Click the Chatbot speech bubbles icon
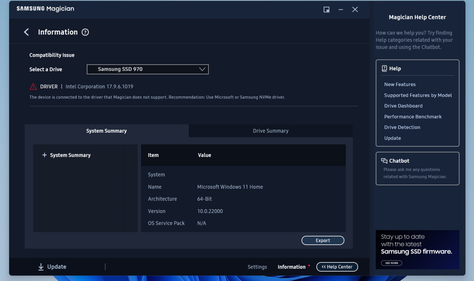The image size is (474, 281). click(x=384, y=161)
